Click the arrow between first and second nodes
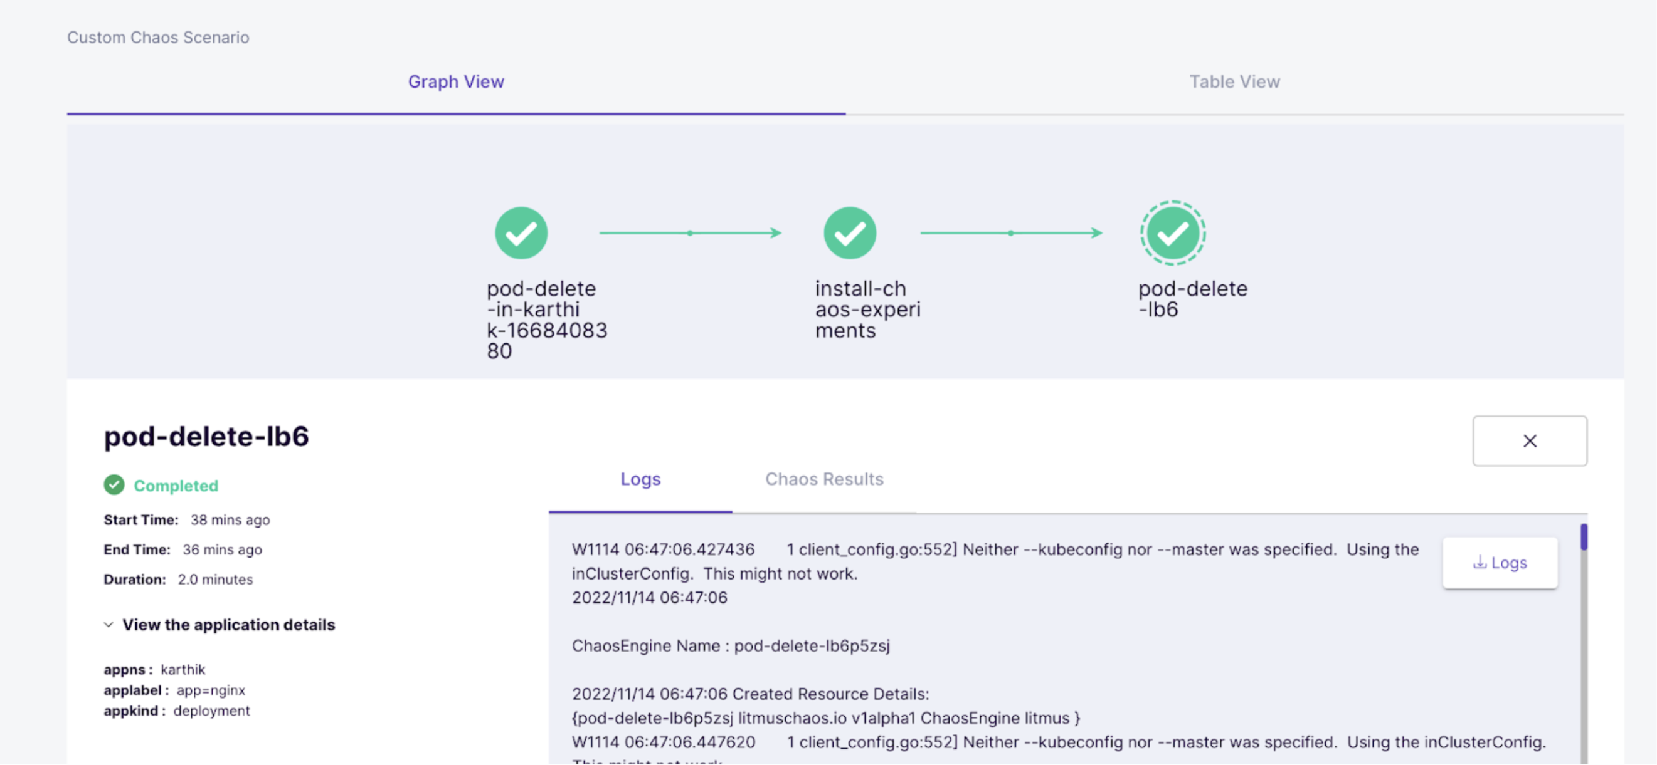1657x765 pixels. [x=689, y=232]
